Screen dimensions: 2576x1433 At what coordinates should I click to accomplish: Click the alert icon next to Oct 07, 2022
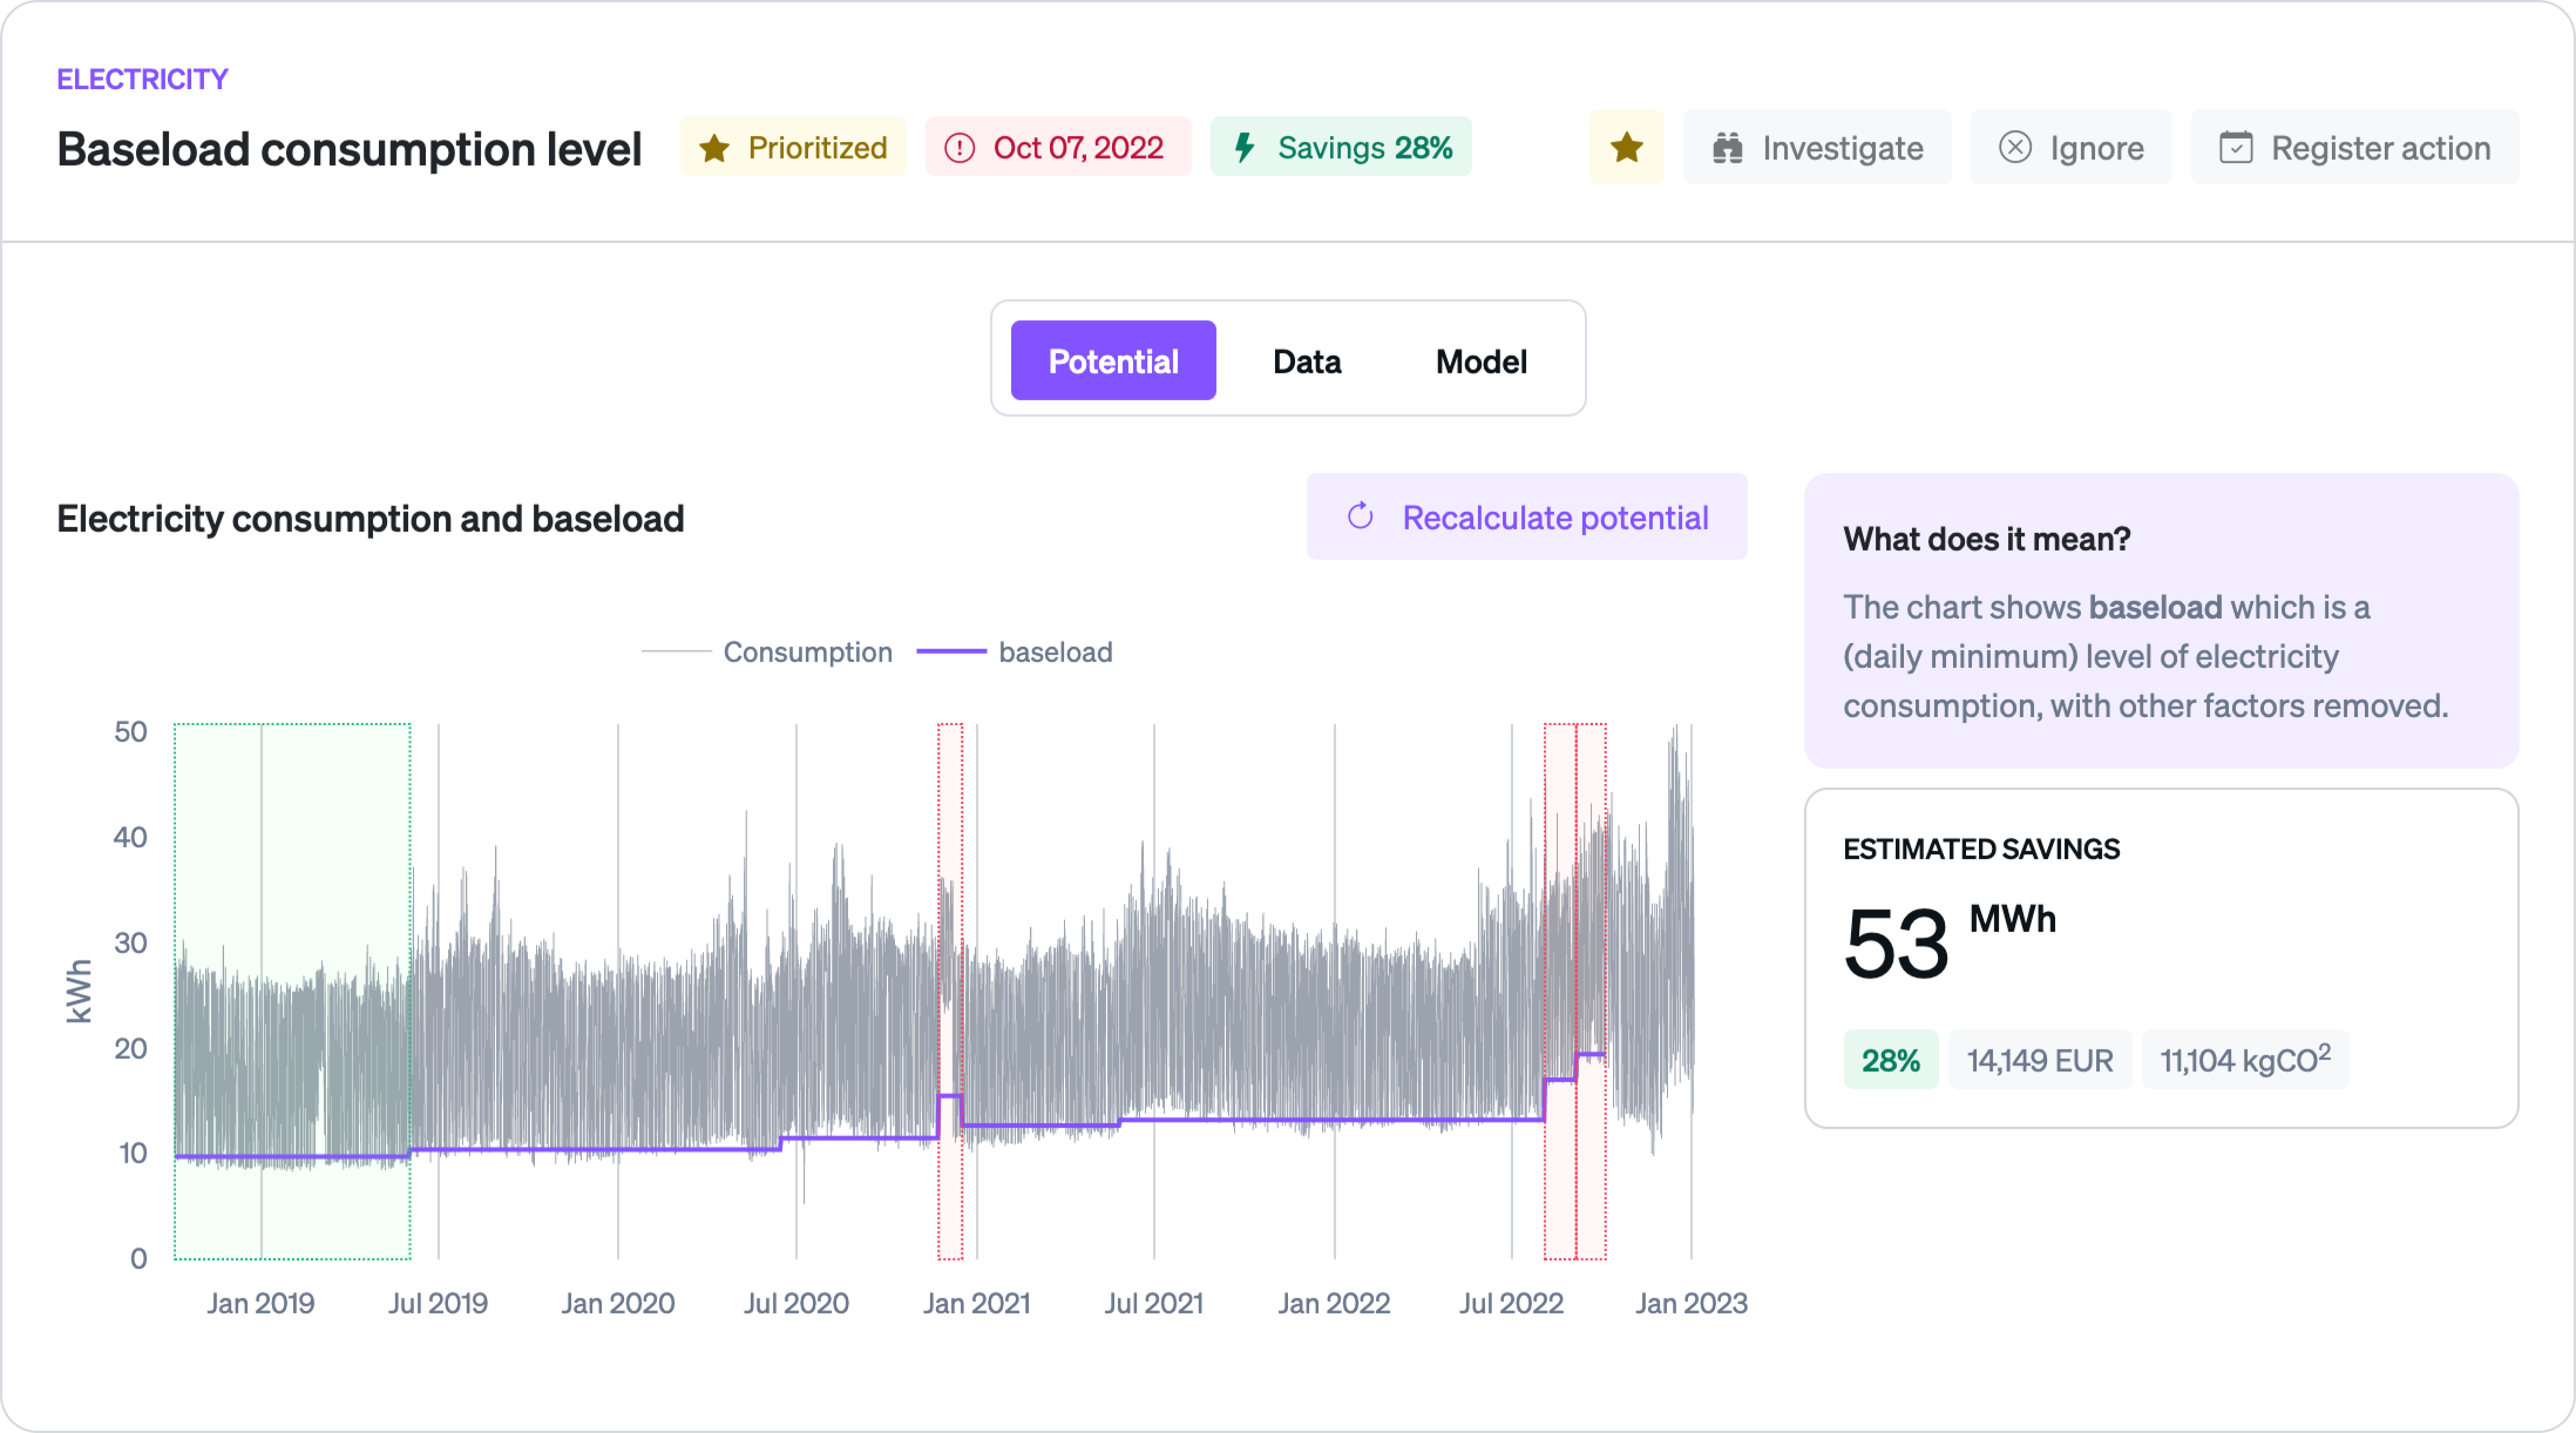[959, 147]
